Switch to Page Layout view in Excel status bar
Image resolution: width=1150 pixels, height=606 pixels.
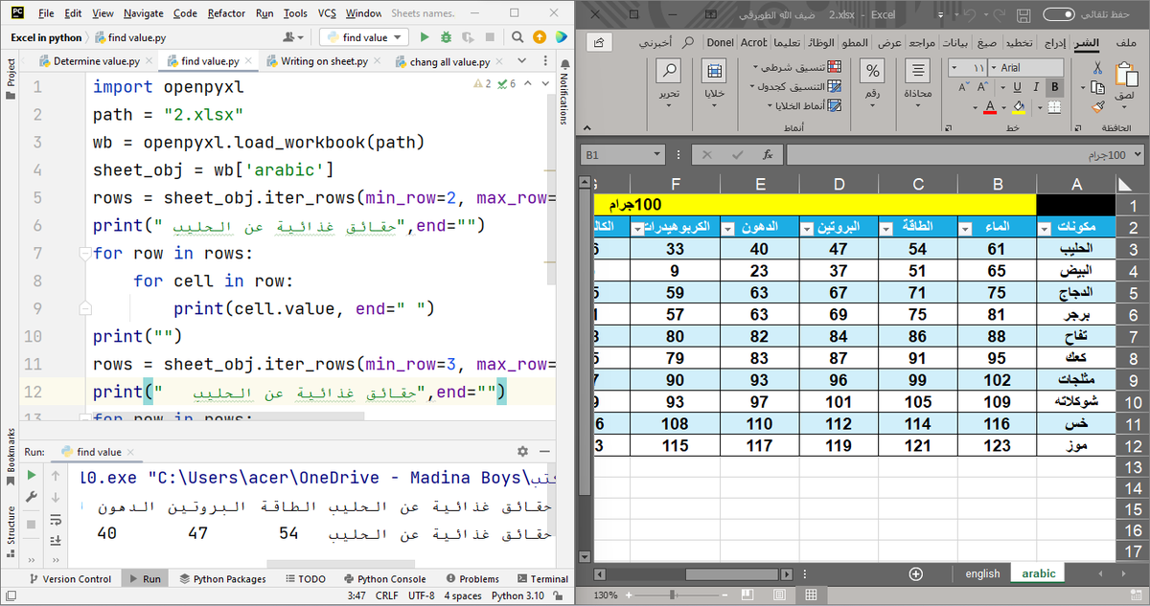(x=779, y=595)
